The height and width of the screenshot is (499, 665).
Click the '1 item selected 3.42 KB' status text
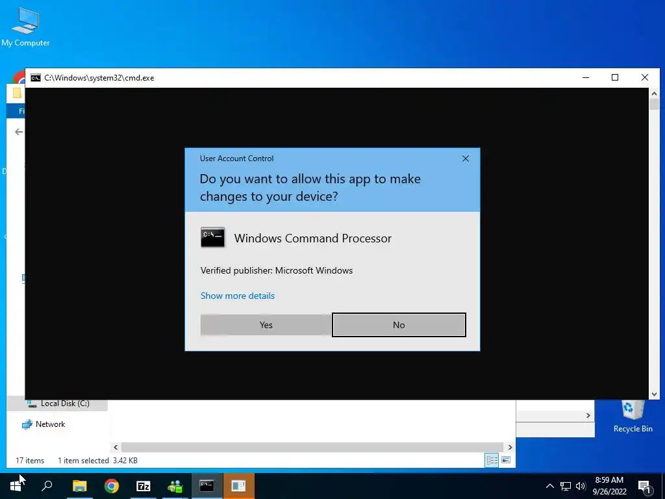[x=97, y=461]
